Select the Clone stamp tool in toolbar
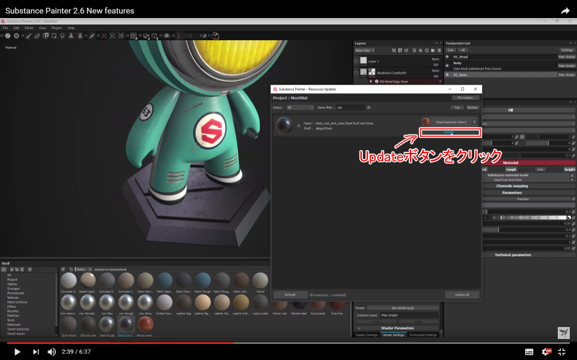This screenshot has width=577, height=360. tap(71, 35)
